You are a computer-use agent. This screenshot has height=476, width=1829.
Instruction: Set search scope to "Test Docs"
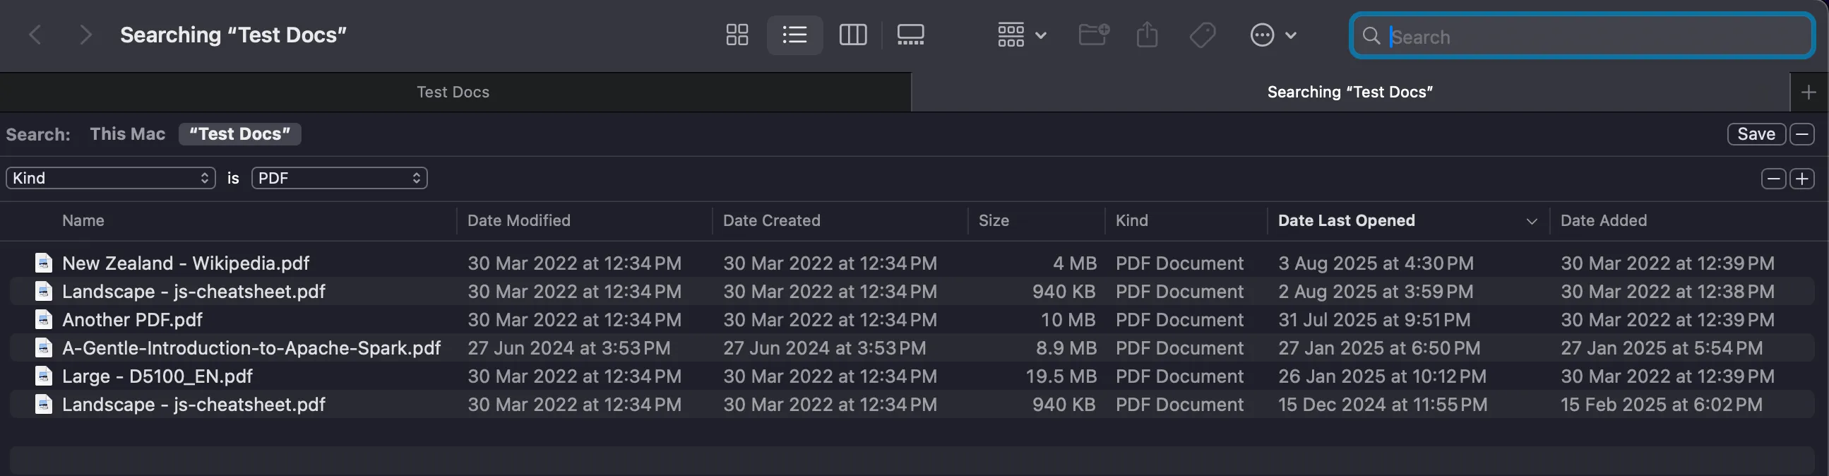(240, 133)
